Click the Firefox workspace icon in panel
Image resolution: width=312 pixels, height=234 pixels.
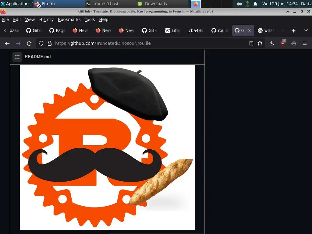196,4
